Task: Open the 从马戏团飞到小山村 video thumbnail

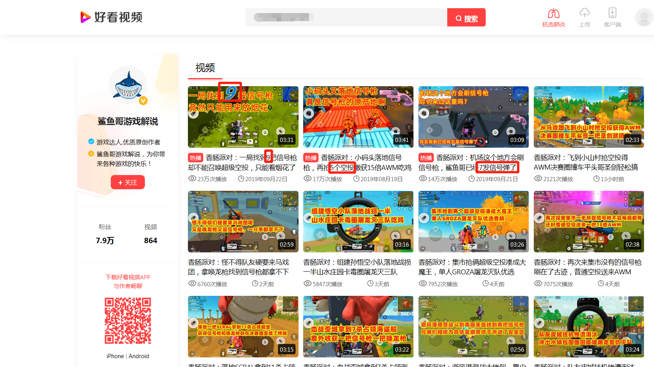Action: point(589,117)
